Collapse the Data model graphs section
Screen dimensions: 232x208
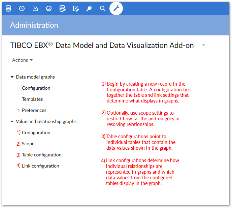(12, 77)
